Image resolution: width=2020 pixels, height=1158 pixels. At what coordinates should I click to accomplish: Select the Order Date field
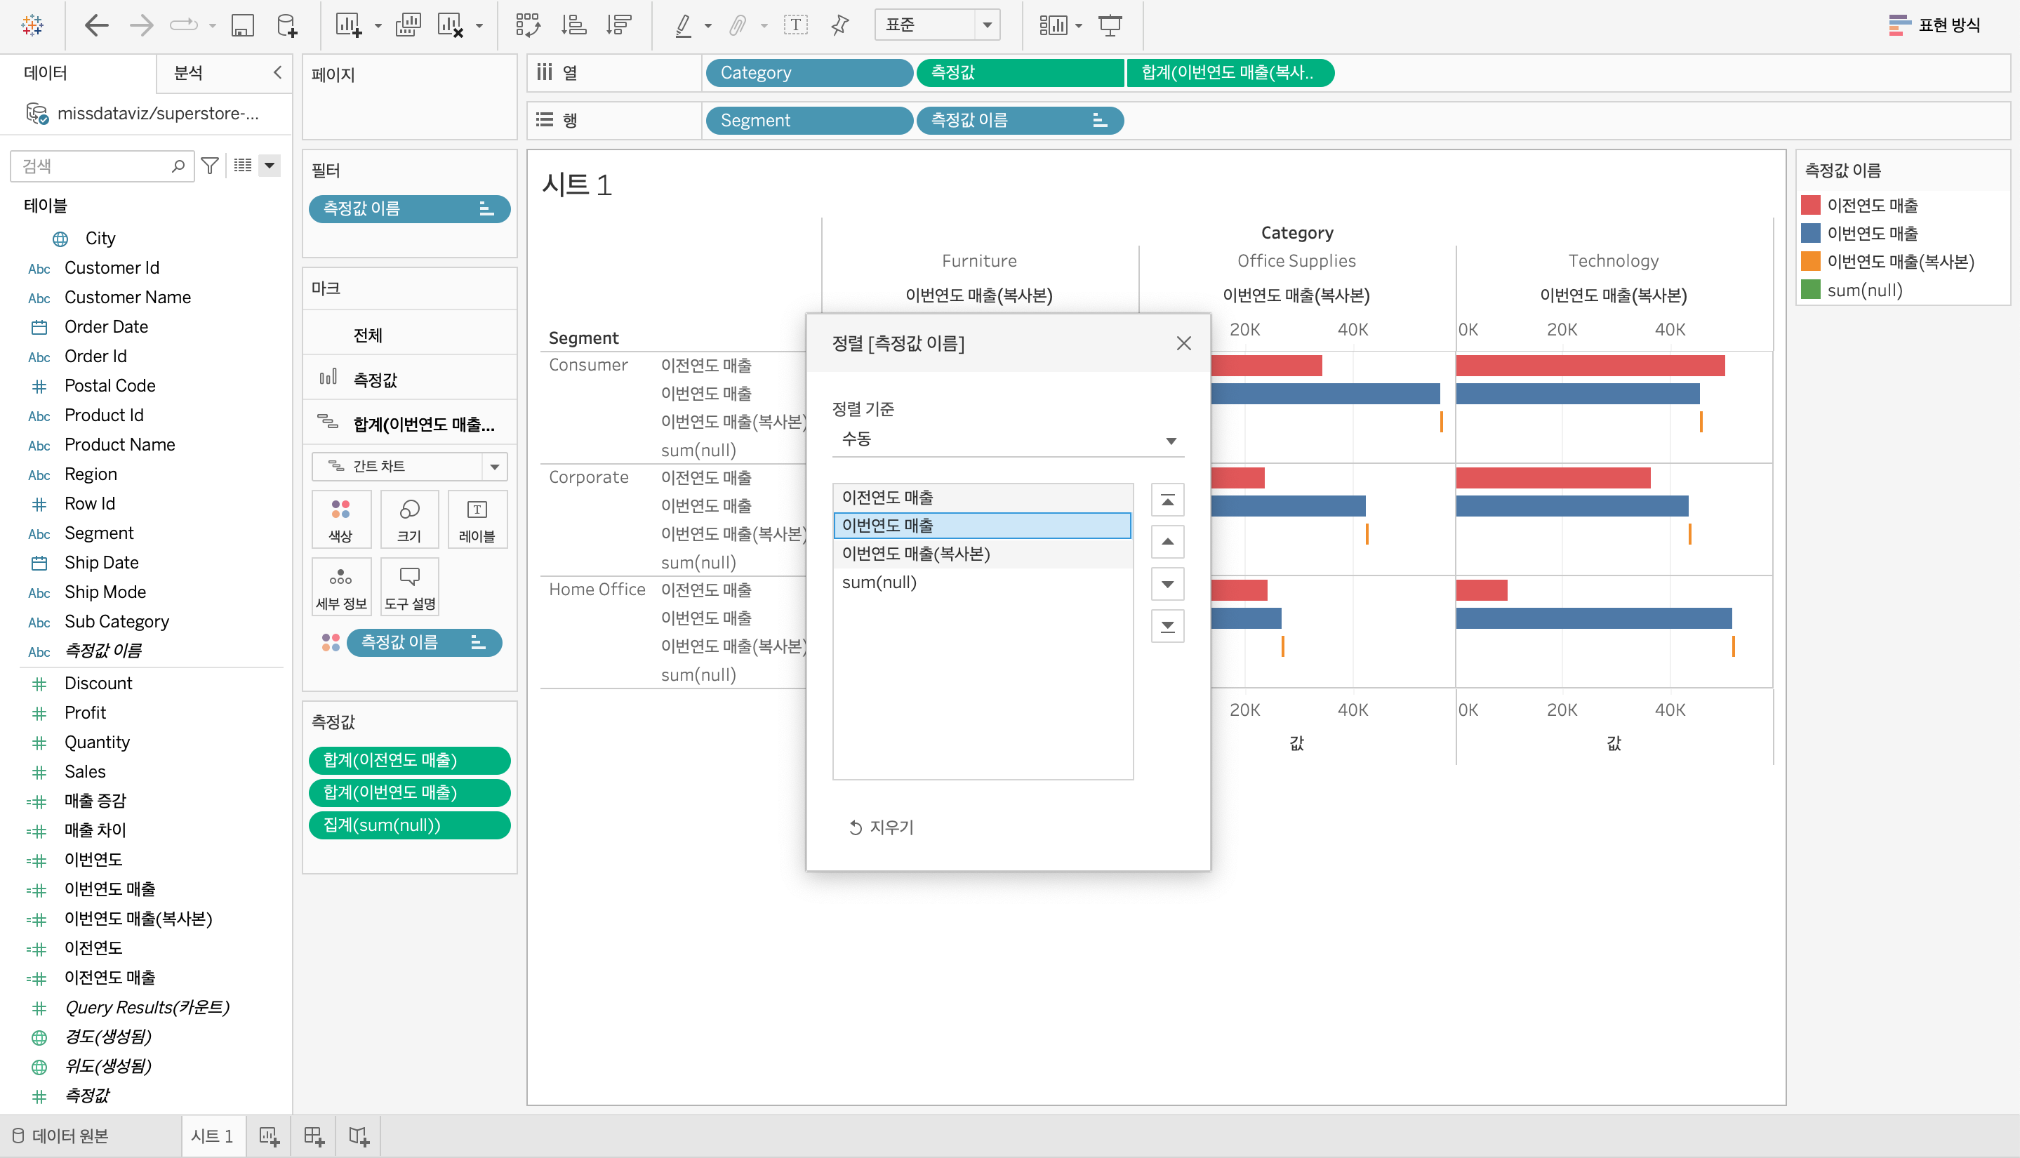click(106, 326)
